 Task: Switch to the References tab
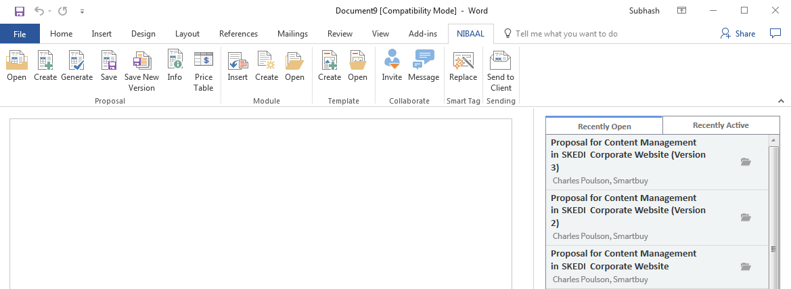pos(238,34)
